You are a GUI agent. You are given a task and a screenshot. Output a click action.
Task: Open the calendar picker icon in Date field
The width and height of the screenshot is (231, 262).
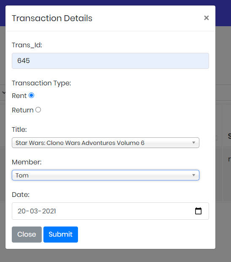click(198, 211)
